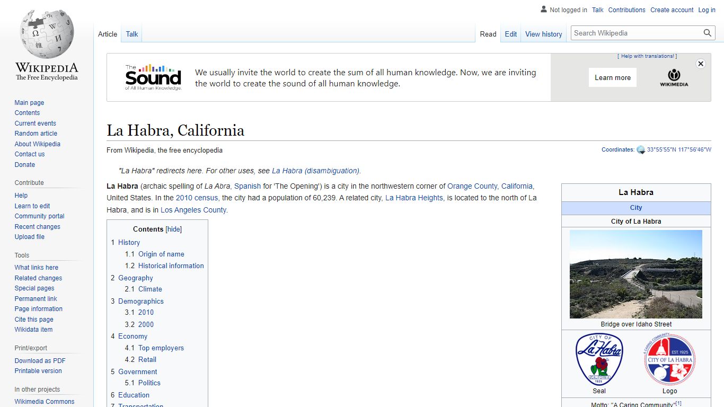The height and width of the screenshot is (407, 724).
Task: Open sidebar Help link
Action: (21, 196)
